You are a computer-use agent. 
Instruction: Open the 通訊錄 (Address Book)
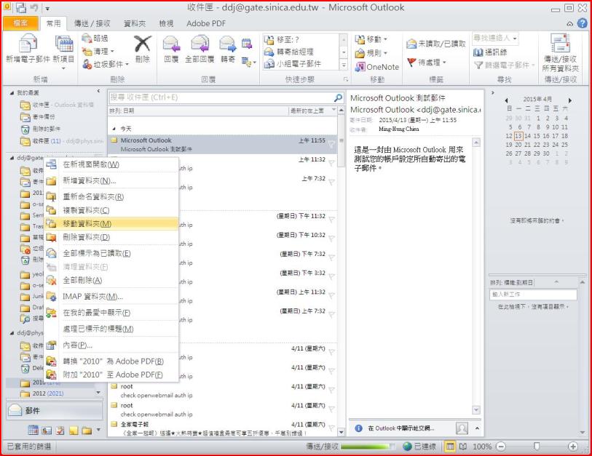(490, 52)
